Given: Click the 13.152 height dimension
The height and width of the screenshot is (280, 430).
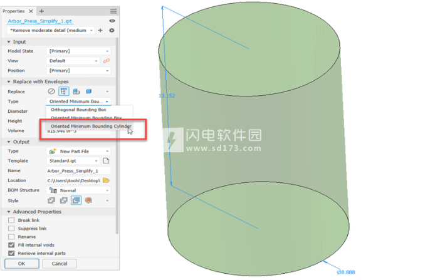Looking at the screenshot, I should click(x=167, y=96).
